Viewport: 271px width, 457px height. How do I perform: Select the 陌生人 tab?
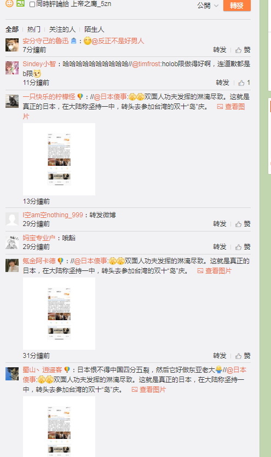(x=94, y=30)
